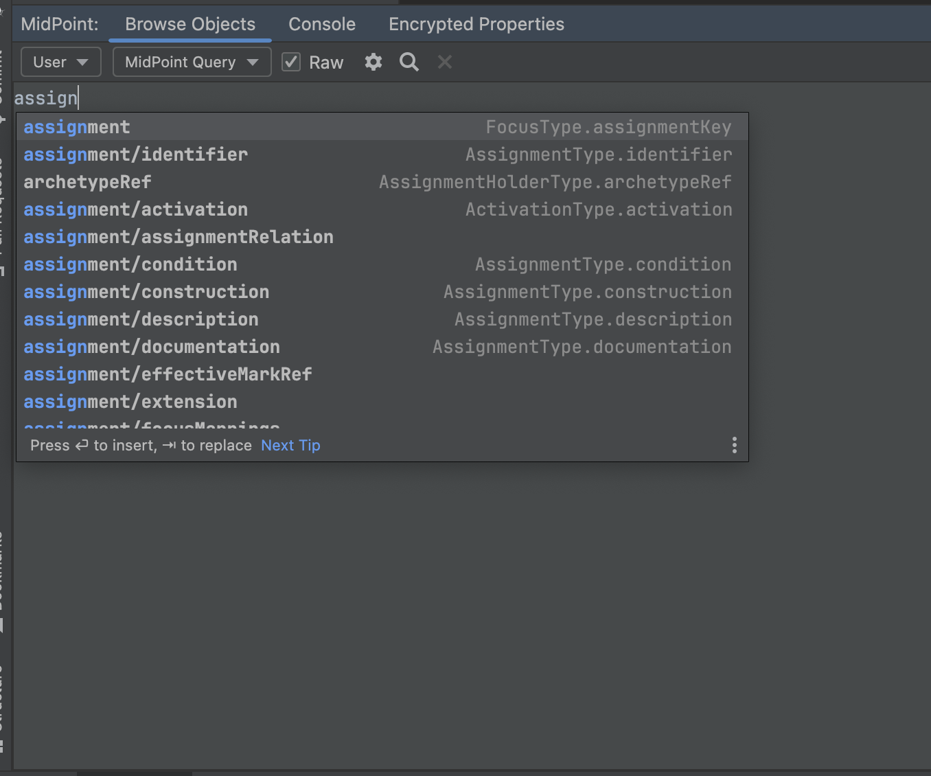Pick assignment/activation from the suggestion list
This screenshot has height=776, width=931.
point(136,209)
